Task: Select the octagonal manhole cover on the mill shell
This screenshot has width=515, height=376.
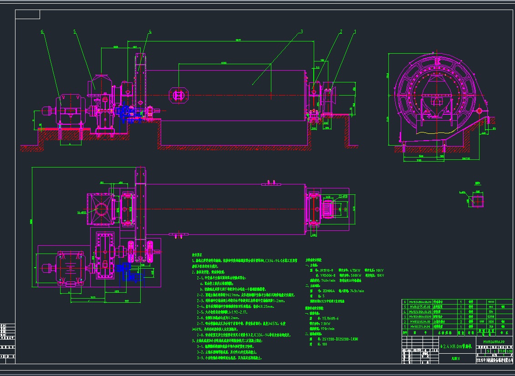Action: point(178,94)
